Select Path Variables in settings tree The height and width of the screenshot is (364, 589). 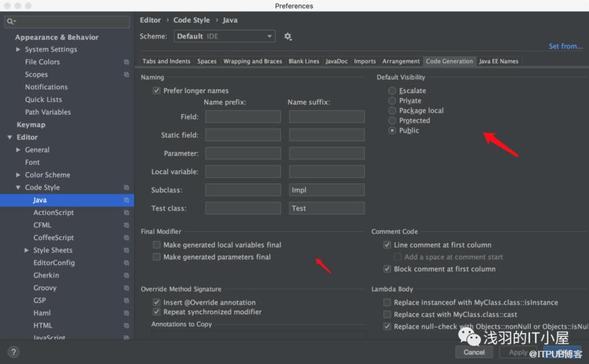click(x=48, y=112)
